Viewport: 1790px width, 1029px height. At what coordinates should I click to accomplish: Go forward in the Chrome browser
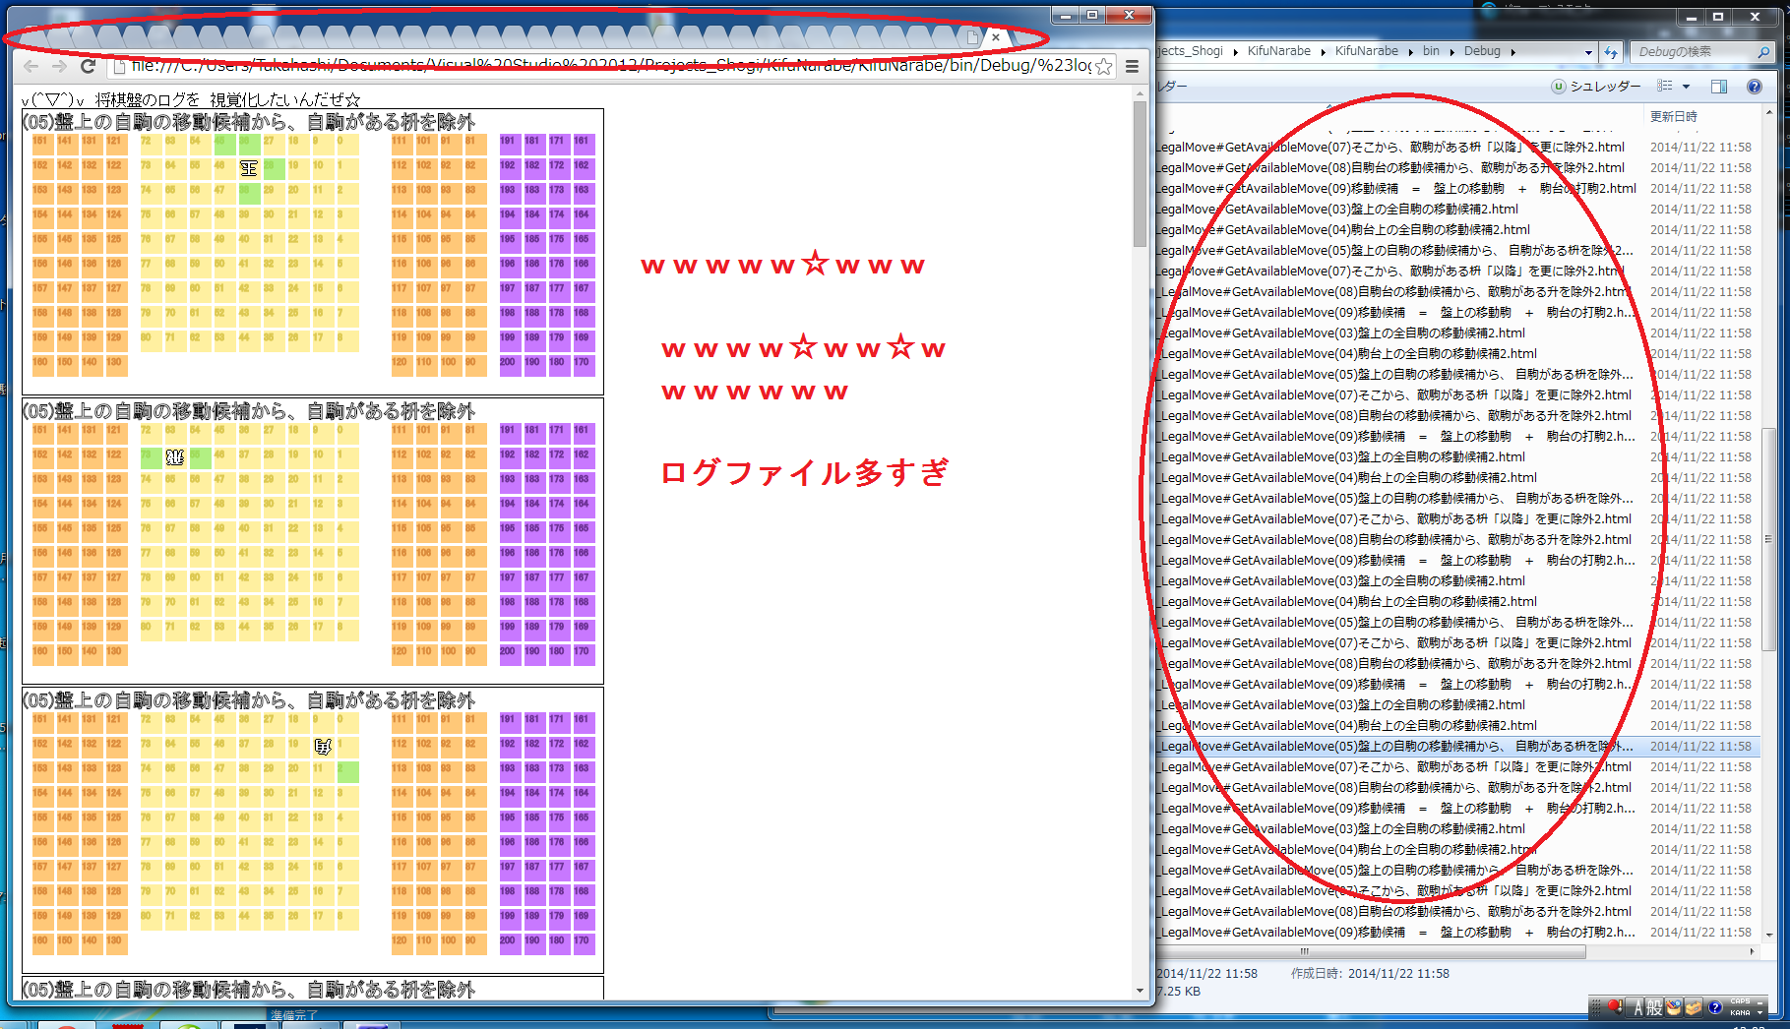pyautogui.click(x=59, y=66)
